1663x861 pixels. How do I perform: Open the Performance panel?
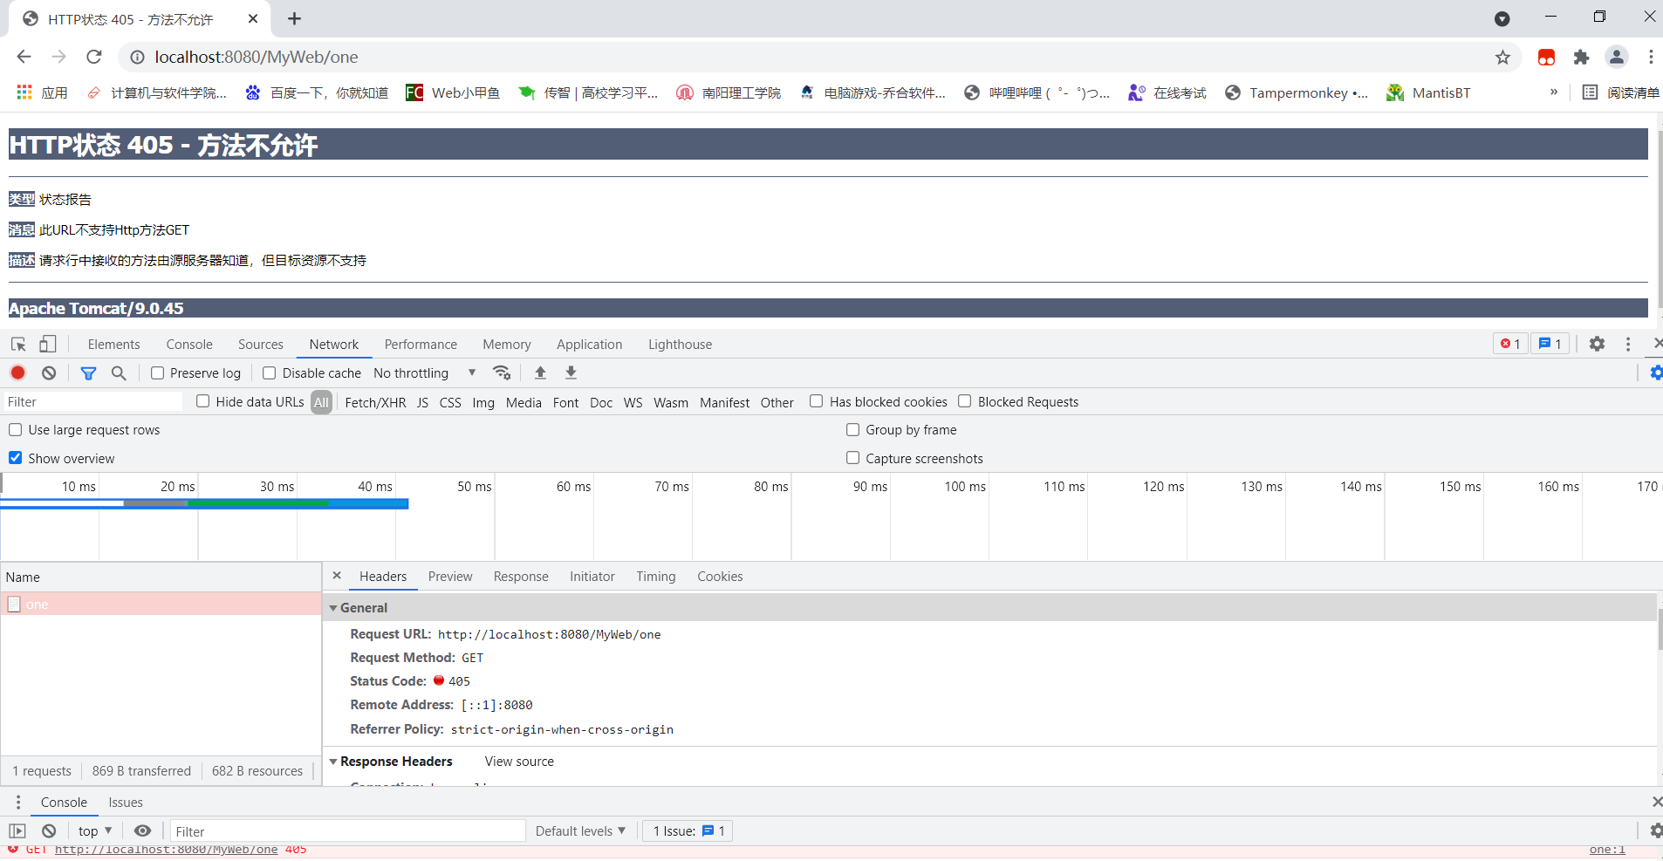[x=421, y=345]
